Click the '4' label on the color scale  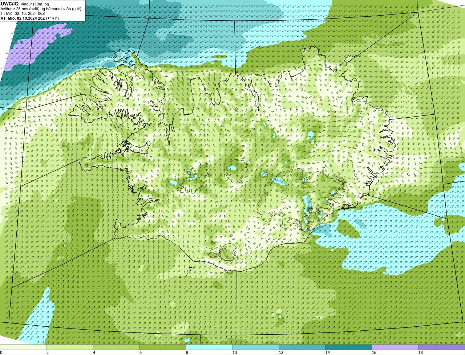coord(94,352)
